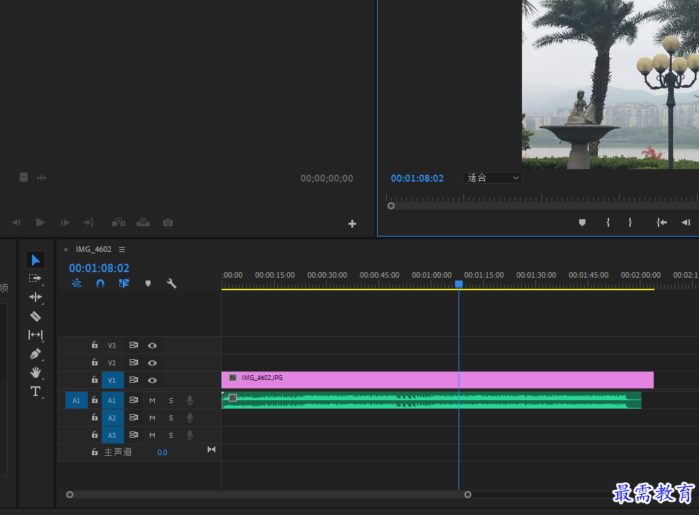This screenshot has height=515, width=699.
Task: Click master track volume value 0.0
Action: click(x=162, y=452)
